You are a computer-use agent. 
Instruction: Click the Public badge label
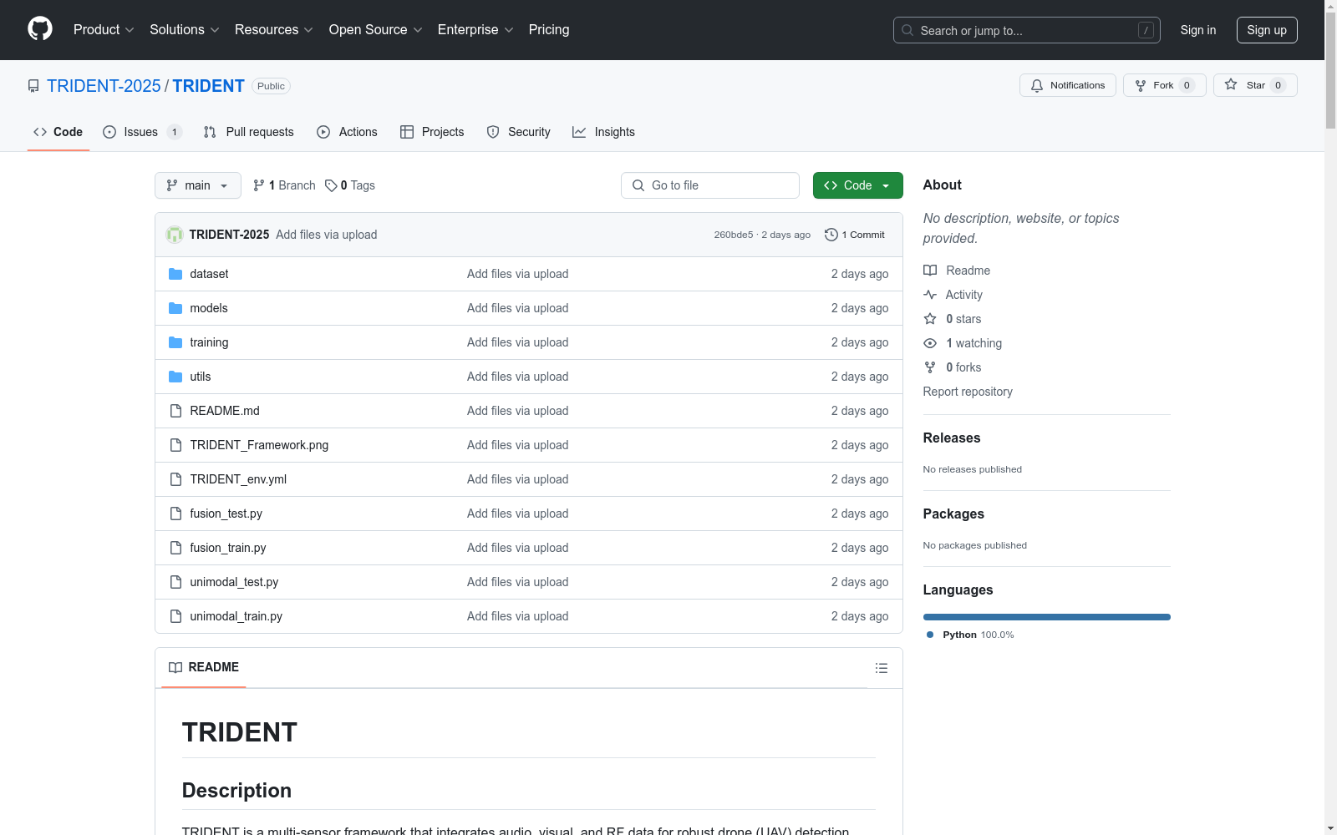271,86
